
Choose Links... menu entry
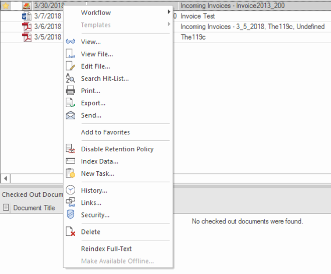[x=118, y=202]
